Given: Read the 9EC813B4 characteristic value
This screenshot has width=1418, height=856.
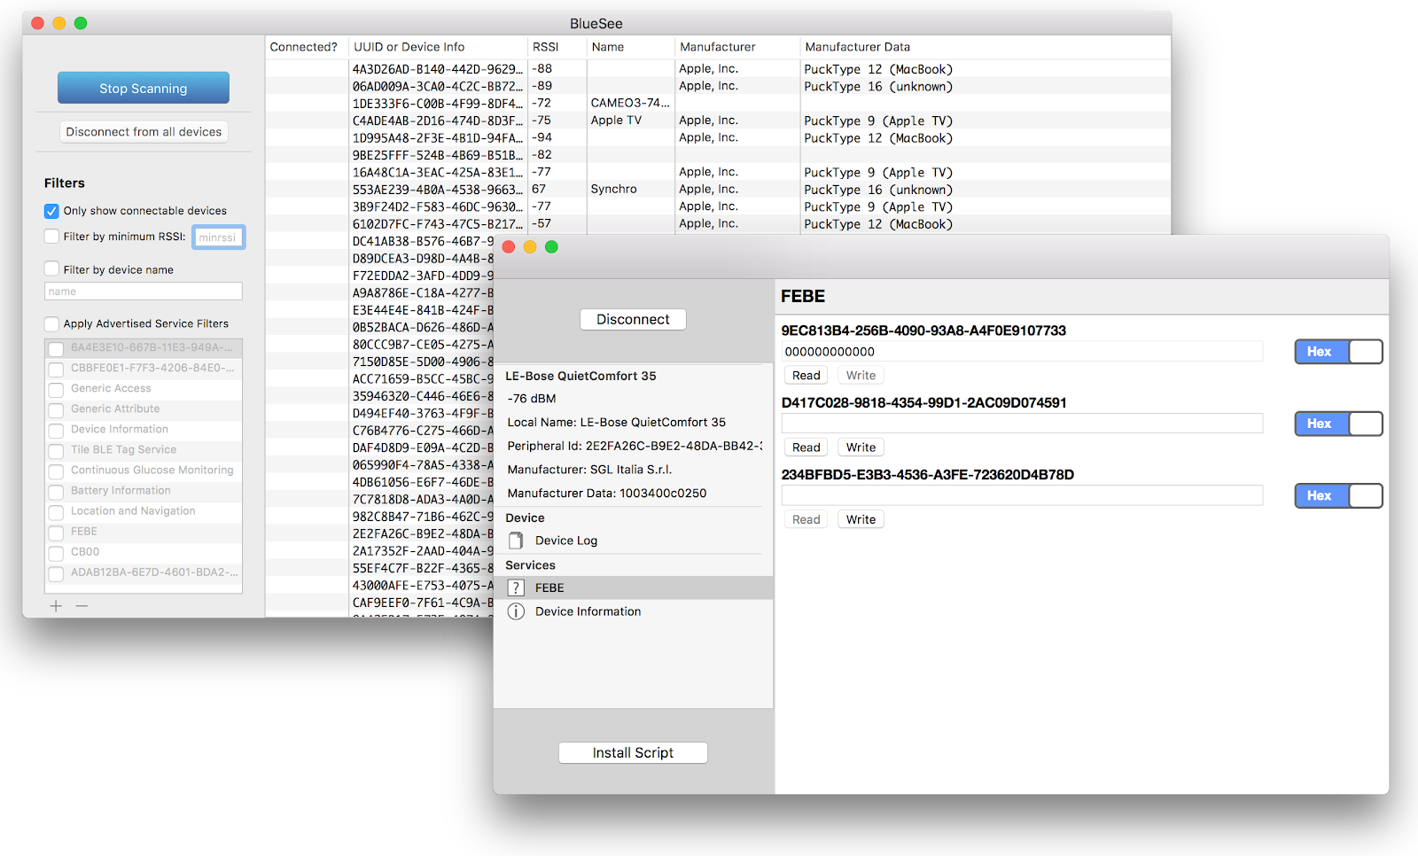Looking at the screenshot, I should pyautogui.click(x=806, y=376).
